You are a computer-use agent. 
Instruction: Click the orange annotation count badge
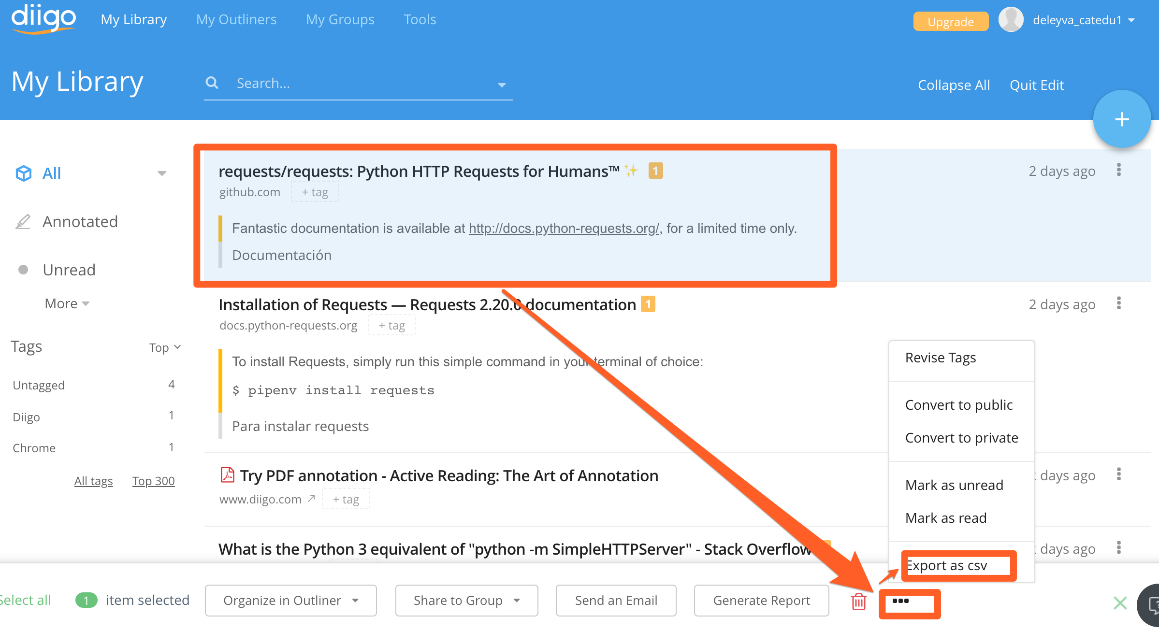(655, 171)
